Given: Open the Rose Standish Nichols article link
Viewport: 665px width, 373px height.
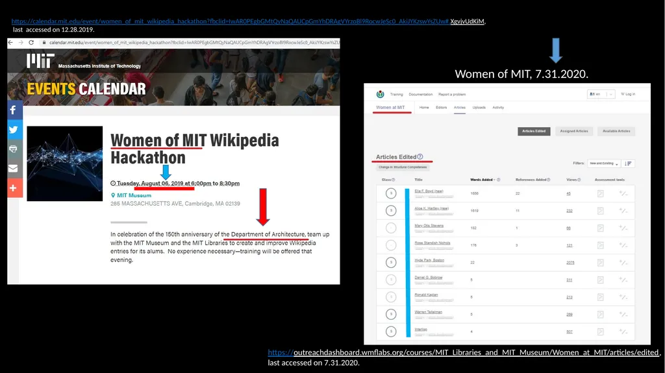Looking at the screenshot, I should (x=432, y=243).
